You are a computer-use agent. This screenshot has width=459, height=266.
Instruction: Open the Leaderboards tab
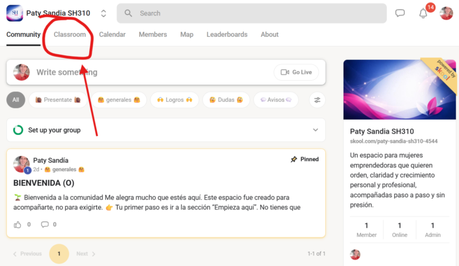[226, 34]
